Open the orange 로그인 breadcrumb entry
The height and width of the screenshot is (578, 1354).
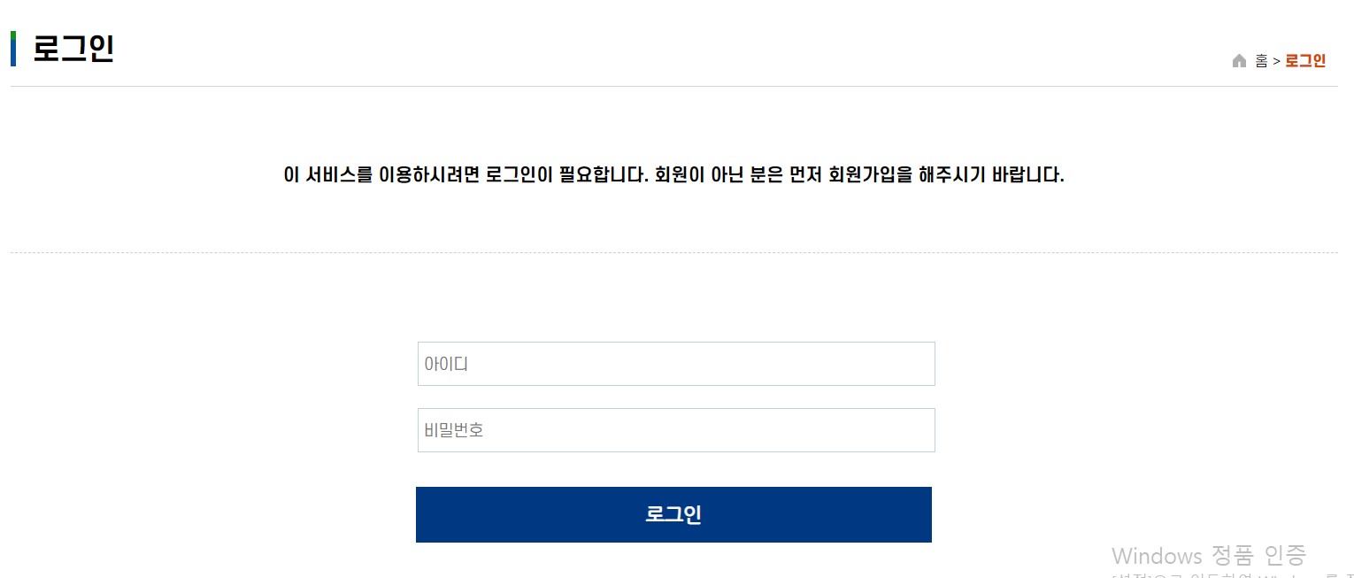click(1305, 60)
